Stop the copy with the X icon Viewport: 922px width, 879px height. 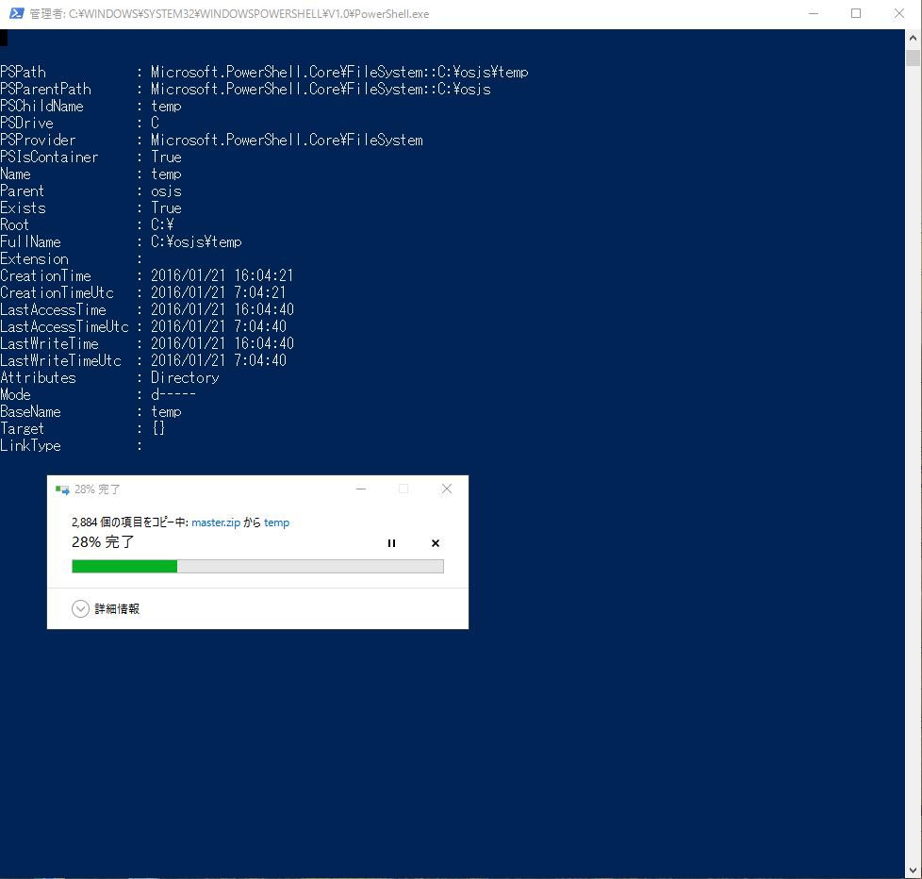click(x=436, y=543)
